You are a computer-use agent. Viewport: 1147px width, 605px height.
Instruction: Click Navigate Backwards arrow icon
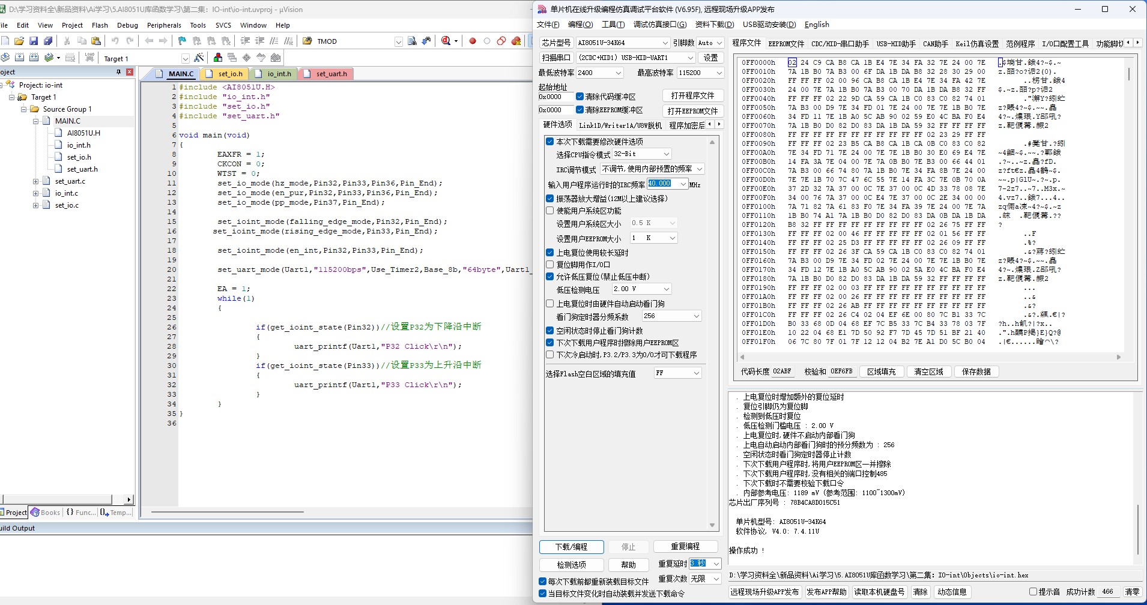[x=149, y=41]
